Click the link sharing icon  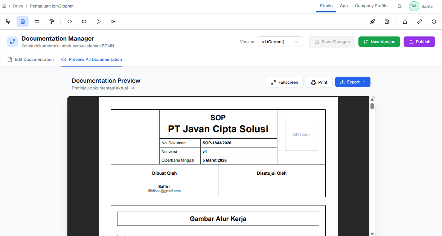click(419, 21)
